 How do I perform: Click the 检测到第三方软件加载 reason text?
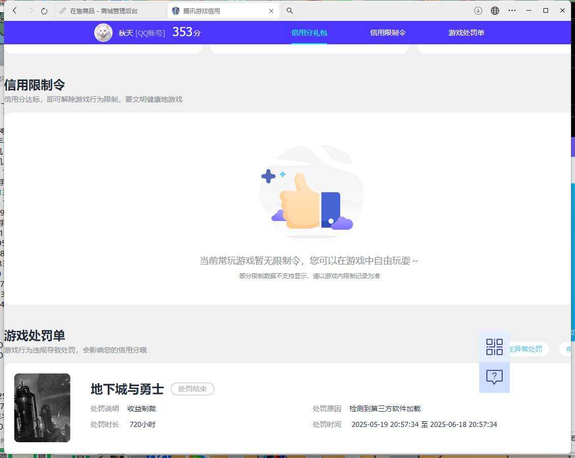[x=385, y=409]
